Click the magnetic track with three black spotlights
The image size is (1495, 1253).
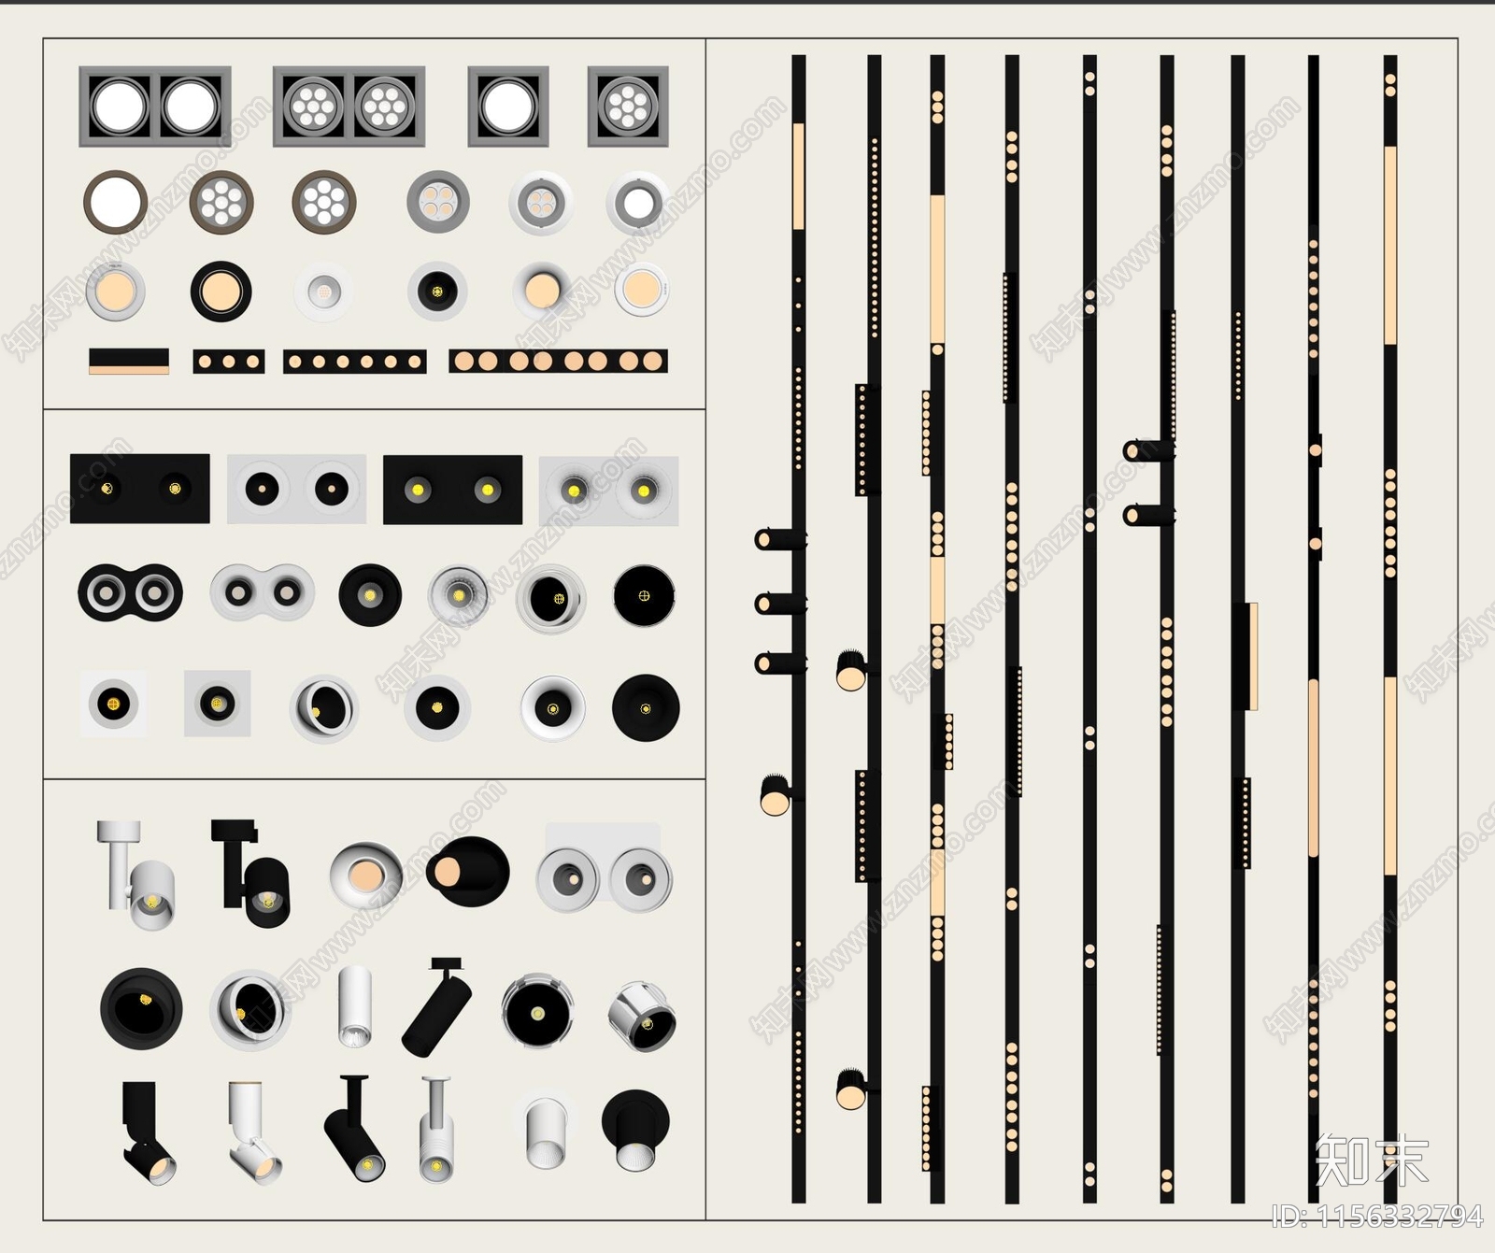tap(797, 629)
